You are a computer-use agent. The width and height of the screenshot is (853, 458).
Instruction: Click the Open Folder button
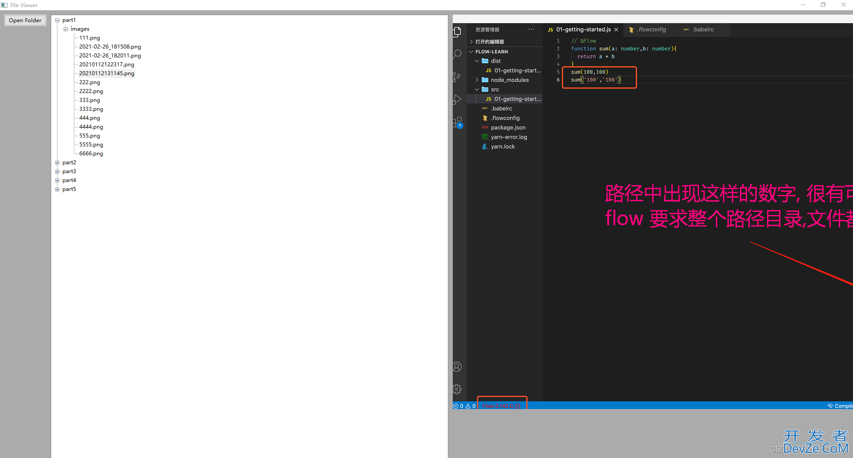25,20
